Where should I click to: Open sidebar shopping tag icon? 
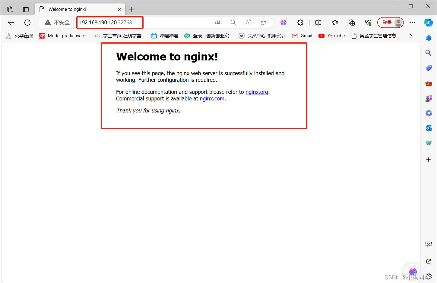click(429, 68)
